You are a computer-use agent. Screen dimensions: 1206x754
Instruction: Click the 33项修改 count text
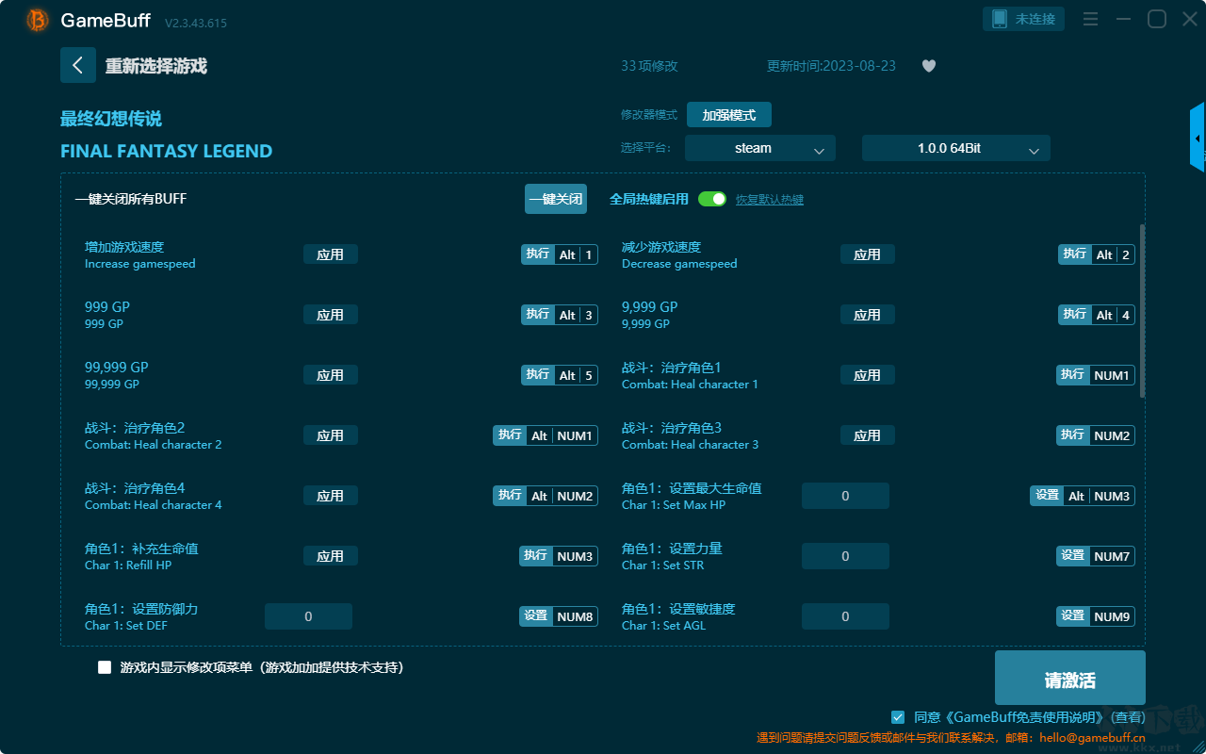click(649, 66)
